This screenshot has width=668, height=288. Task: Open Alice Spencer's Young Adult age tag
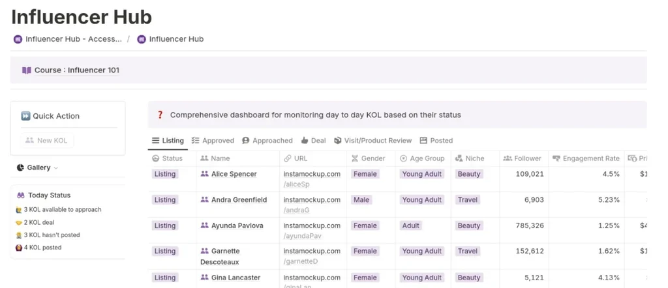point(422,174)
